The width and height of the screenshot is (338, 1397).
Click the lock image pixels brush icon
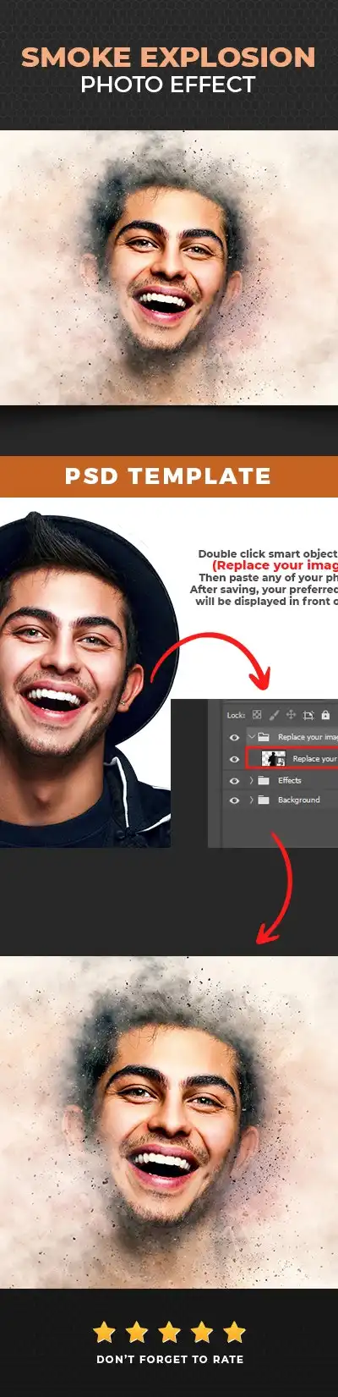(x=274, y=715)
